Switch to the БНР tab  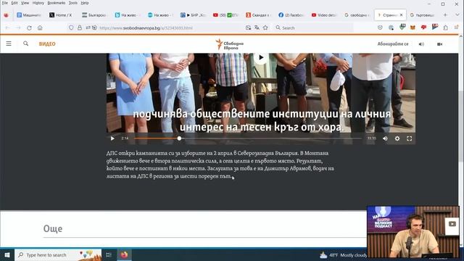click(193, 14)
